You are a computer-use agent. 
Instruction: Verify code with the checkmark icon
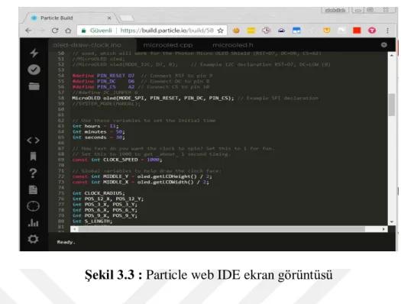coord(34,70)
